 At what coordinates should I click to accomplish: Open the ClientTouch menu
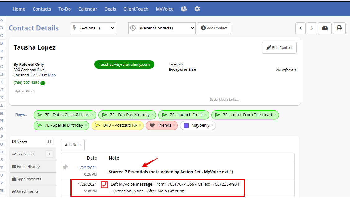pyautogui.click(x=136, y=9)
